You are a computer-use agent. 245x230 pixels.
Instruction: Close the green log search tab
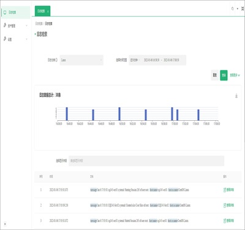click(48, 12)
